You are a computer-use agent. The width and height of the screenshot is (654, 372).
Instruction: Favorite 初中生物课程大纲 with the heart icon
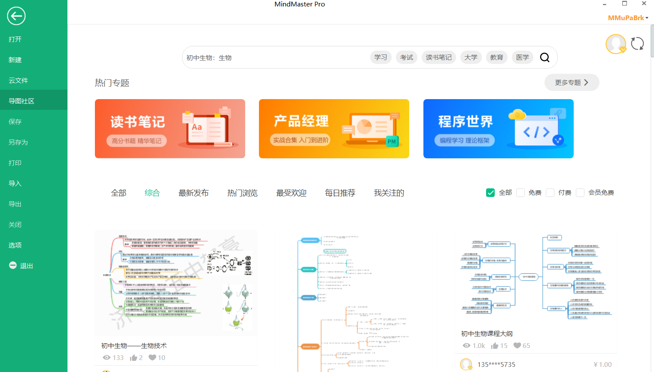tap(517, 345)
